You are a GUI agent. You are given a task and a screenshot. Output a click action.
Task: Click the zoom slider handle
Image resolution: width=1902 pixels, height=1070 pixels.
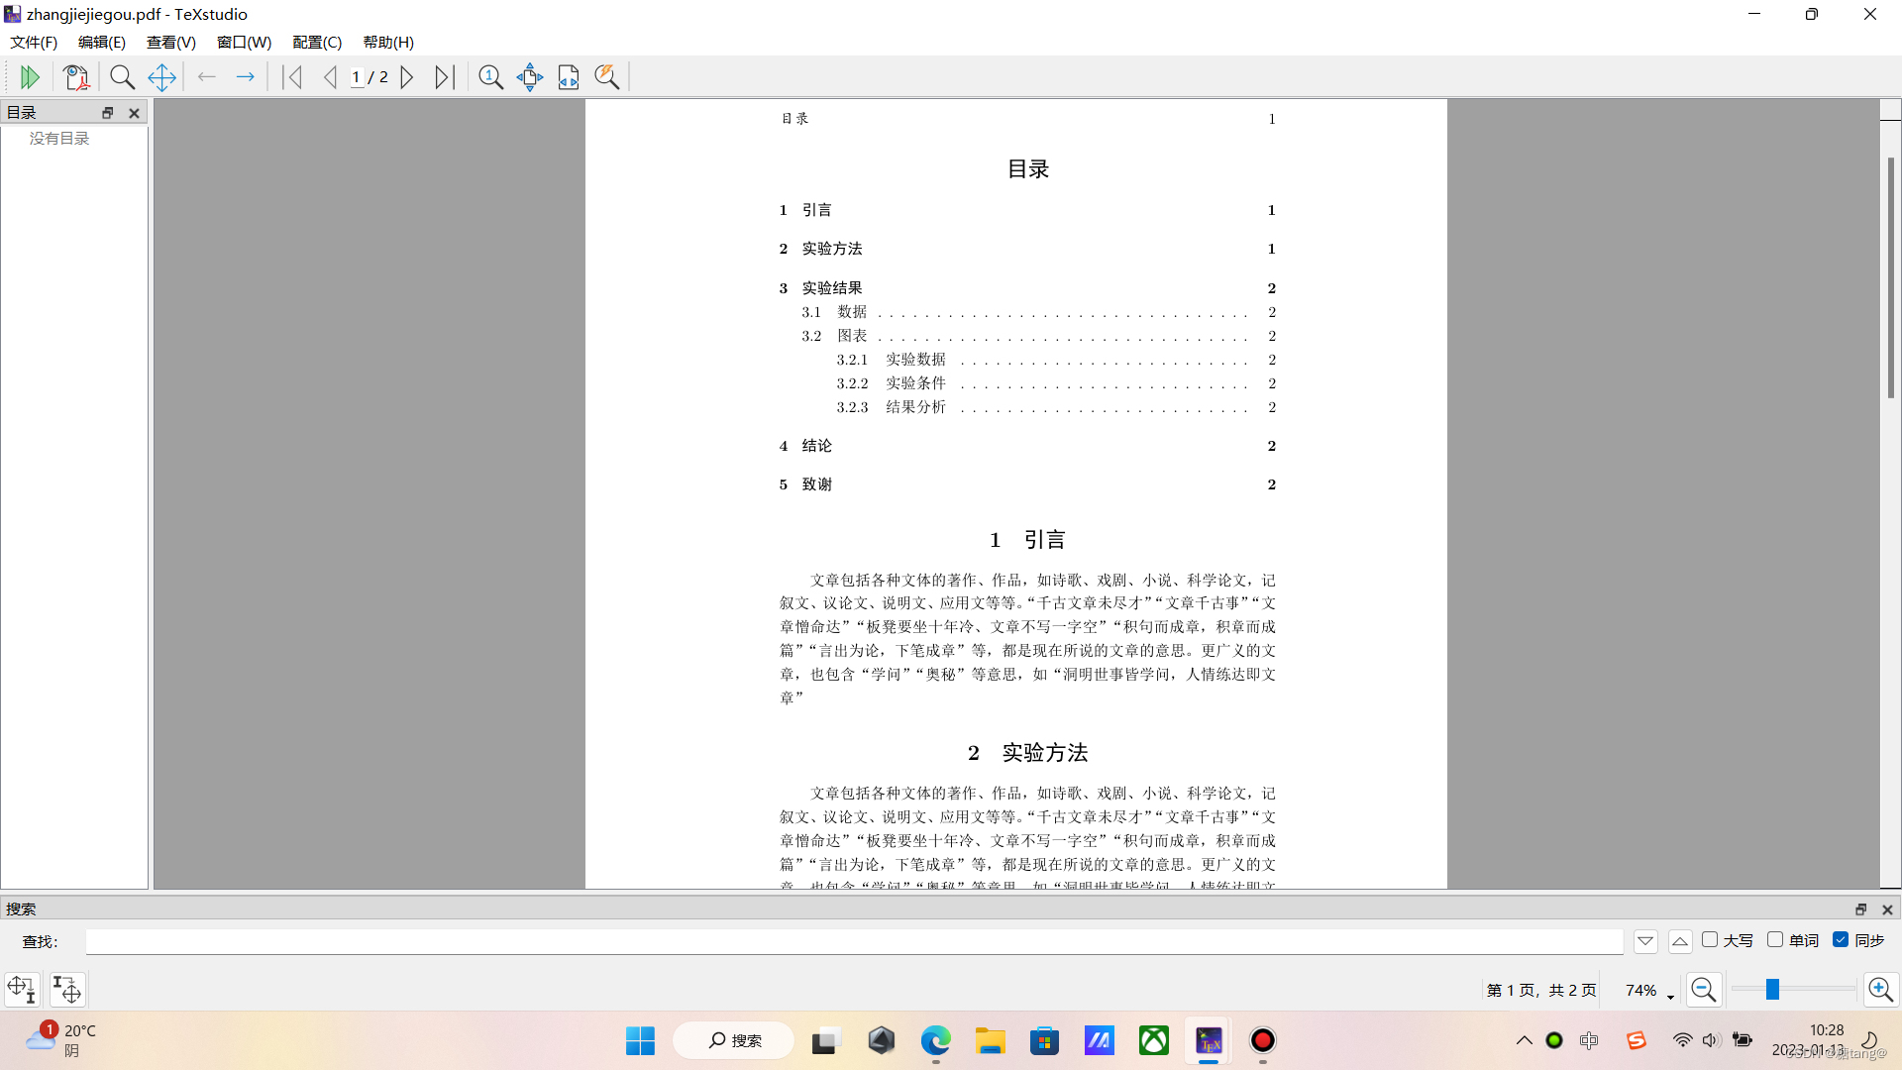(1772, 989)
